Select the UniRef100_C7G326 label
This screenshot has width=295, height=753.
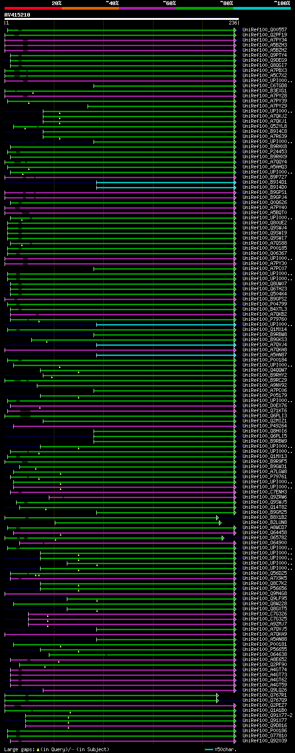click(x=265, y=614)
